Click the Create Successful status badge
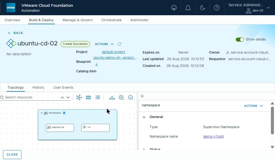This screenshot has height=161, width=275. pyautogui.click(x=75, y=44)
